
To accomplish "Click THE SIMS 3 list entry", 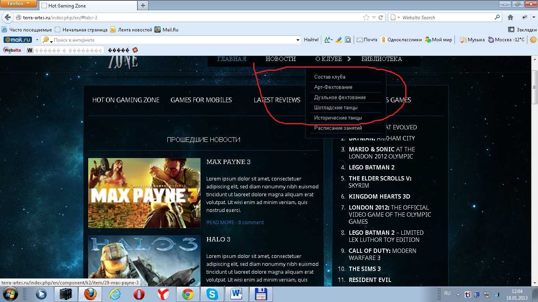I will (x=364, y=269).
